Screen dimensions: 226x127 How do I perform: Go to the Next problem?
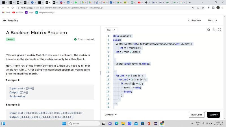[x=213, y=20]
